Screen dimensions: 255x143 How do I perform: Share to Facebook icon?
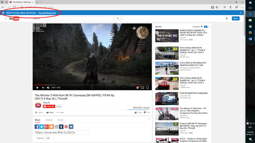37,127
